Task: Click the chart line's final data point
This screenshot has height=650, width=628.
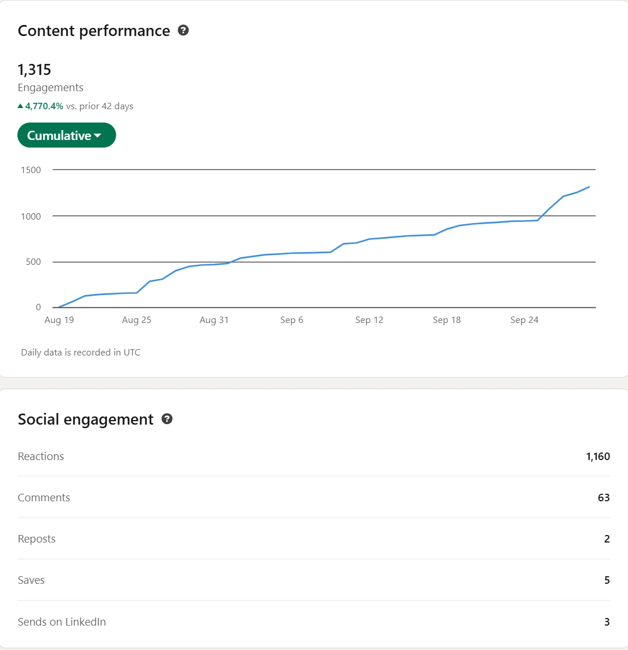Action: click(x=589, y=187)
